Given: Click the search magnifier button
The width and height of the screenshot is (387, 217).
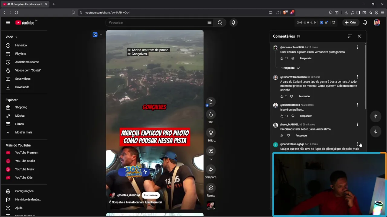Looking at the screenshot, I should (x=220, y=23).
